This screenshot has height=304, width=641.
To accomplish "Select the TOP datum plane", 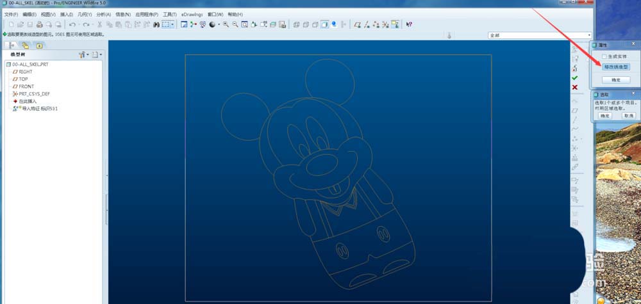I will click(x=21, y=79).
